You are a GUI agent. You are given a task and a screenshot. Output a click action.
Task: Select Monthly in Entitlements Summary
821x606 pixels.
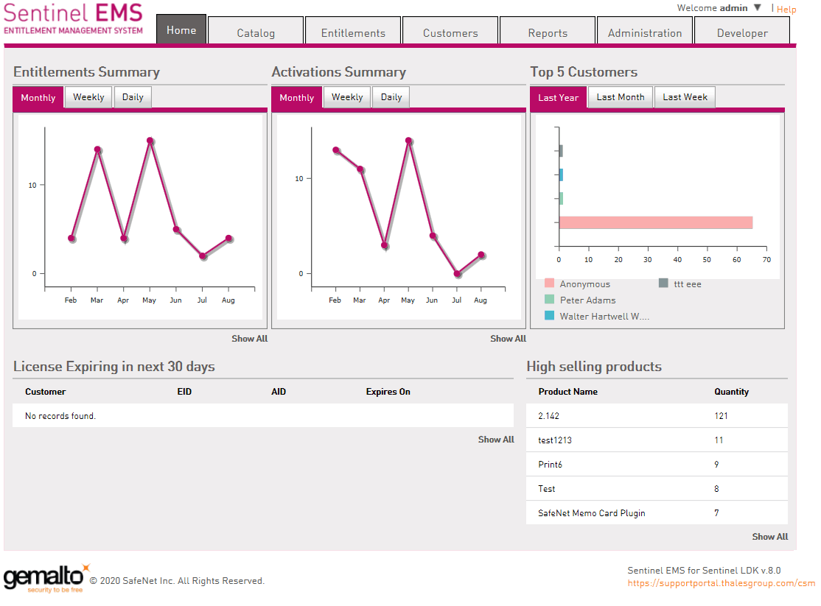(38, 98)
